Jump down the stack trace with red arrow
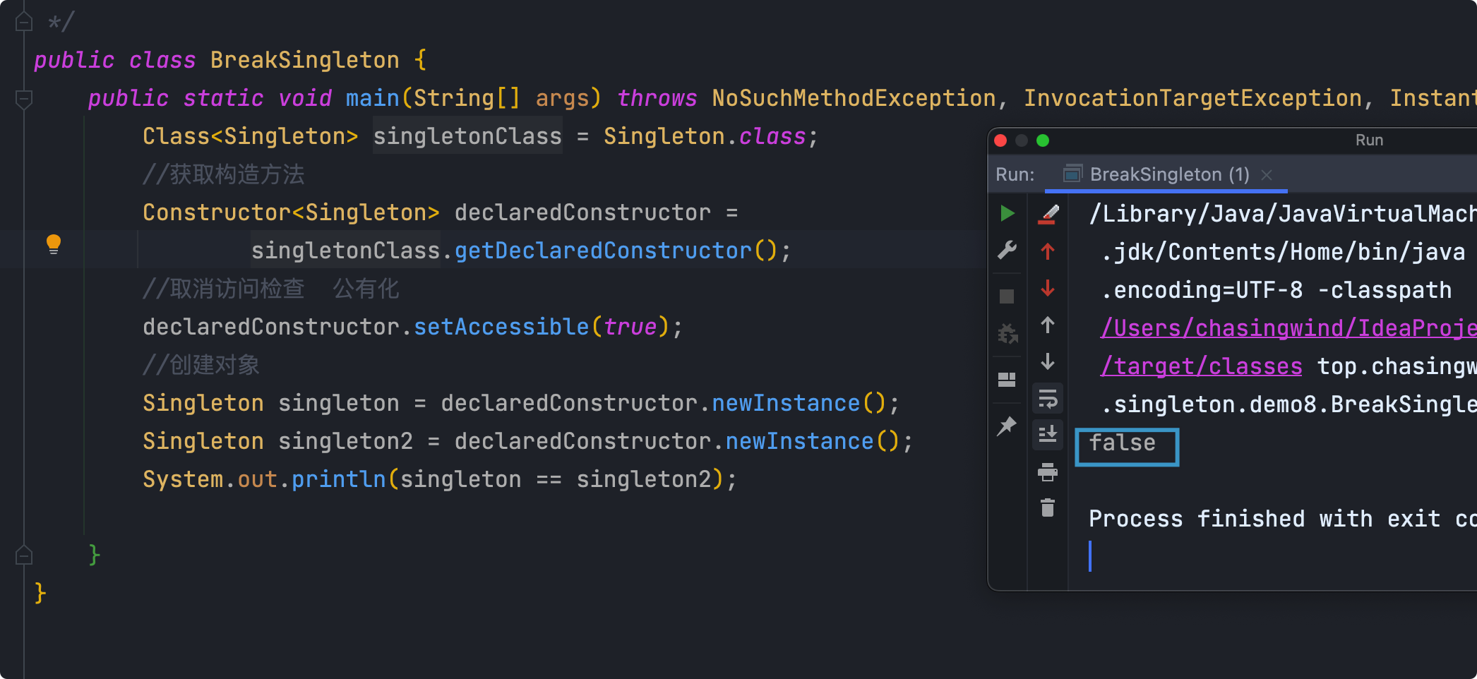The image size is (1477, 679). 1048,288
